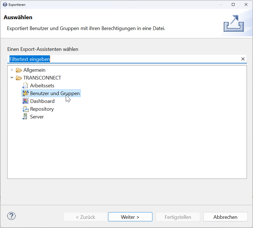Select the Server export wizard
Screen dimensions: 253x228
click(37, 117)
